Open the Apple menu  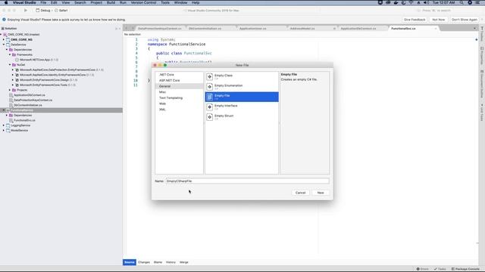pyautogui.click(x=6, y=2)
